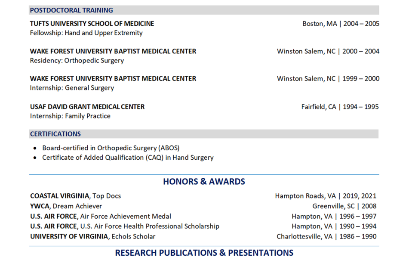The height and width of the screenshot is (260, 409).
Task: Click the Internship: Family Practice text
Action: click(70, 116)
